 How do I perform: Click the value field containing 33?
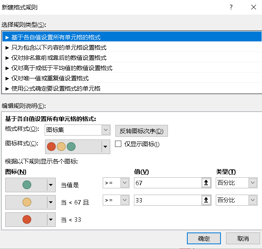(168, 200)
